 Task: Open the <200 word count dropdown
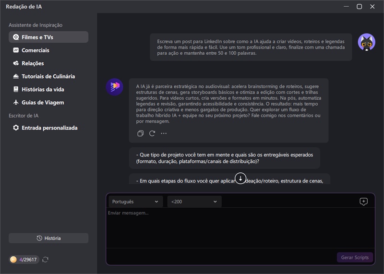[194, 202]
